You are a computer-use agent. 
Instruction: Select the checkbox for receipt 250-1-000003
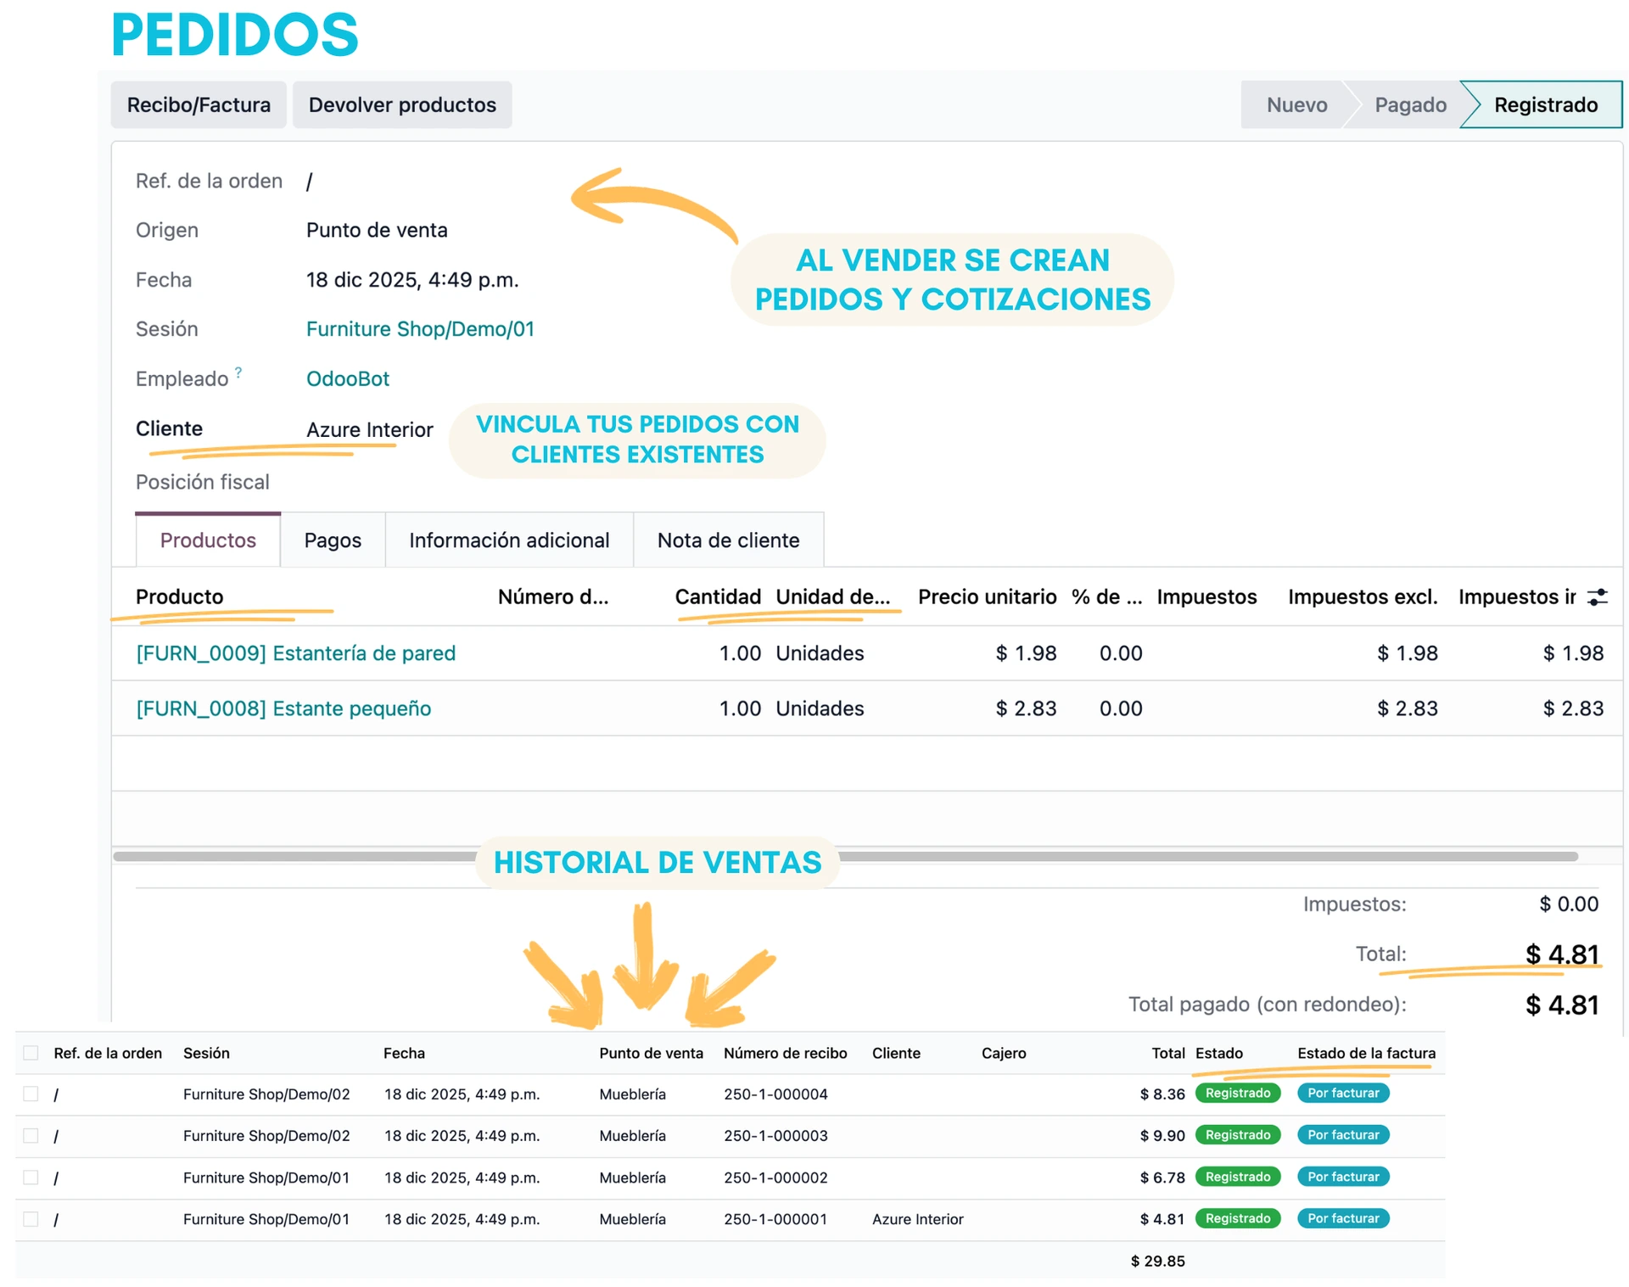[x=31, y=1135]
